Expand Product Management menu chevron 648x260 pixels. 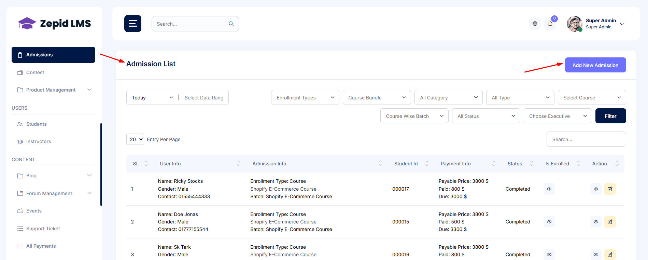pyautogui.click(x=89, y=90)
